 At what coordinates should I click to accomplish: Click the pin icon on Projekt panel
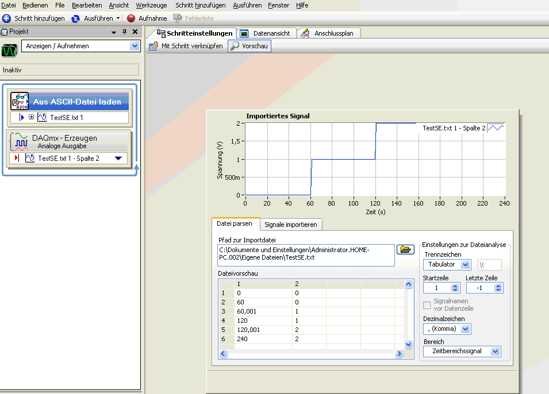click(124, 32)
